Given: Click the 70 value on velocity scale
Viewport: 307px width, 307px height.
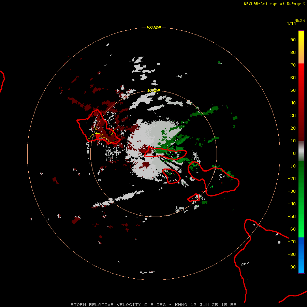Looking at the screenshot, I should [x=293, y=65].
